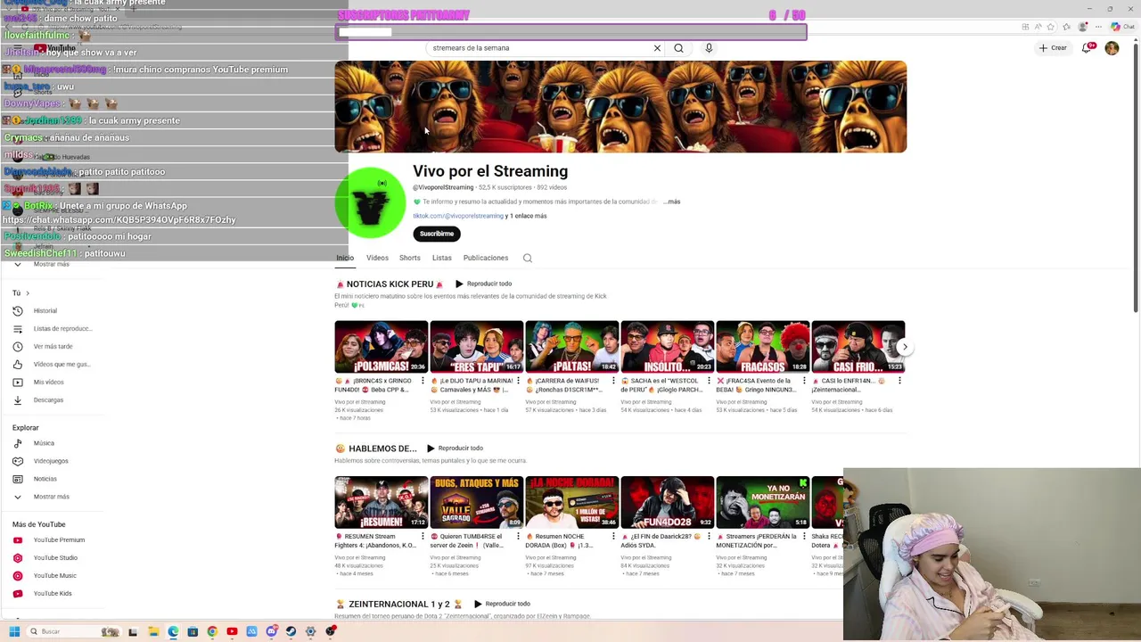This screenshot has height=642, width=1141.
Task: Open the ¡RESUMEN! Stream Fighters video thumbnail
Action: pos(382,502)
